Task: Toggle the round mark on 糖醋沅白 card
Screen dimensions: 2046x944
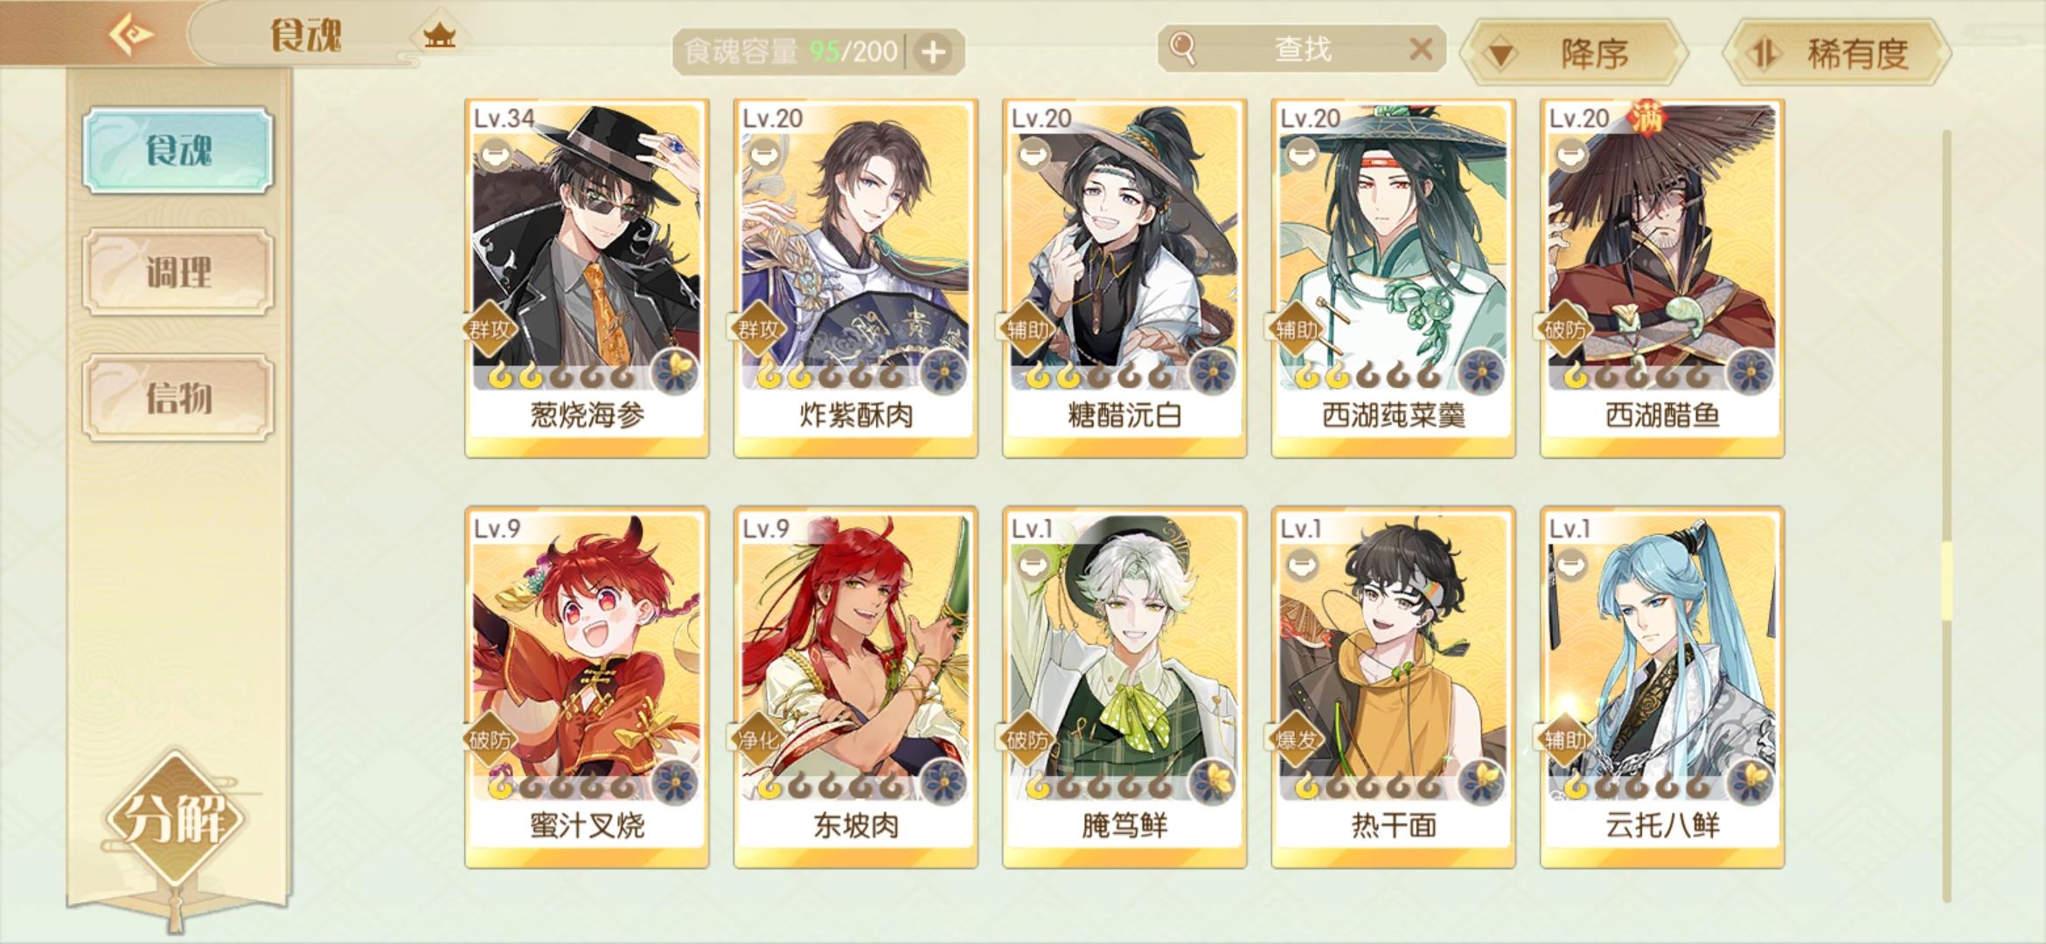Action: [1033, 156]
